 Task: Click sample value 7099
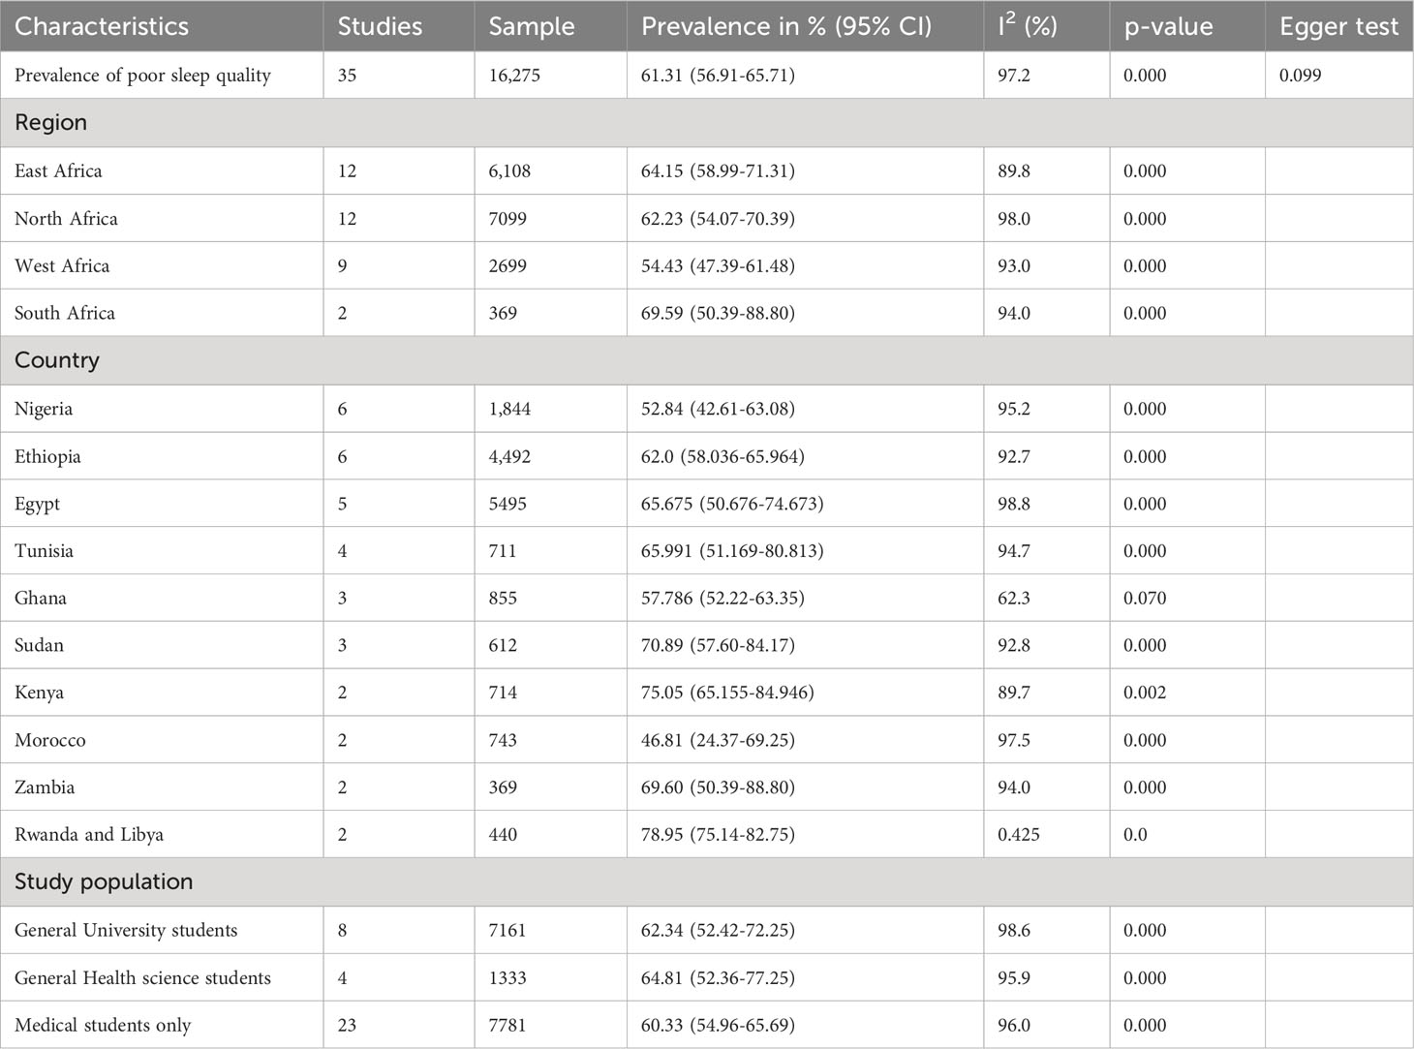[507, 219]
